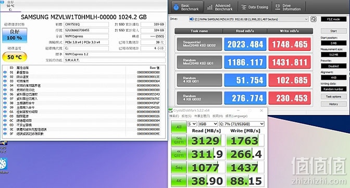Click status dot of attribute ID 0F
350x188 pixels.
(x=5, y=134)
